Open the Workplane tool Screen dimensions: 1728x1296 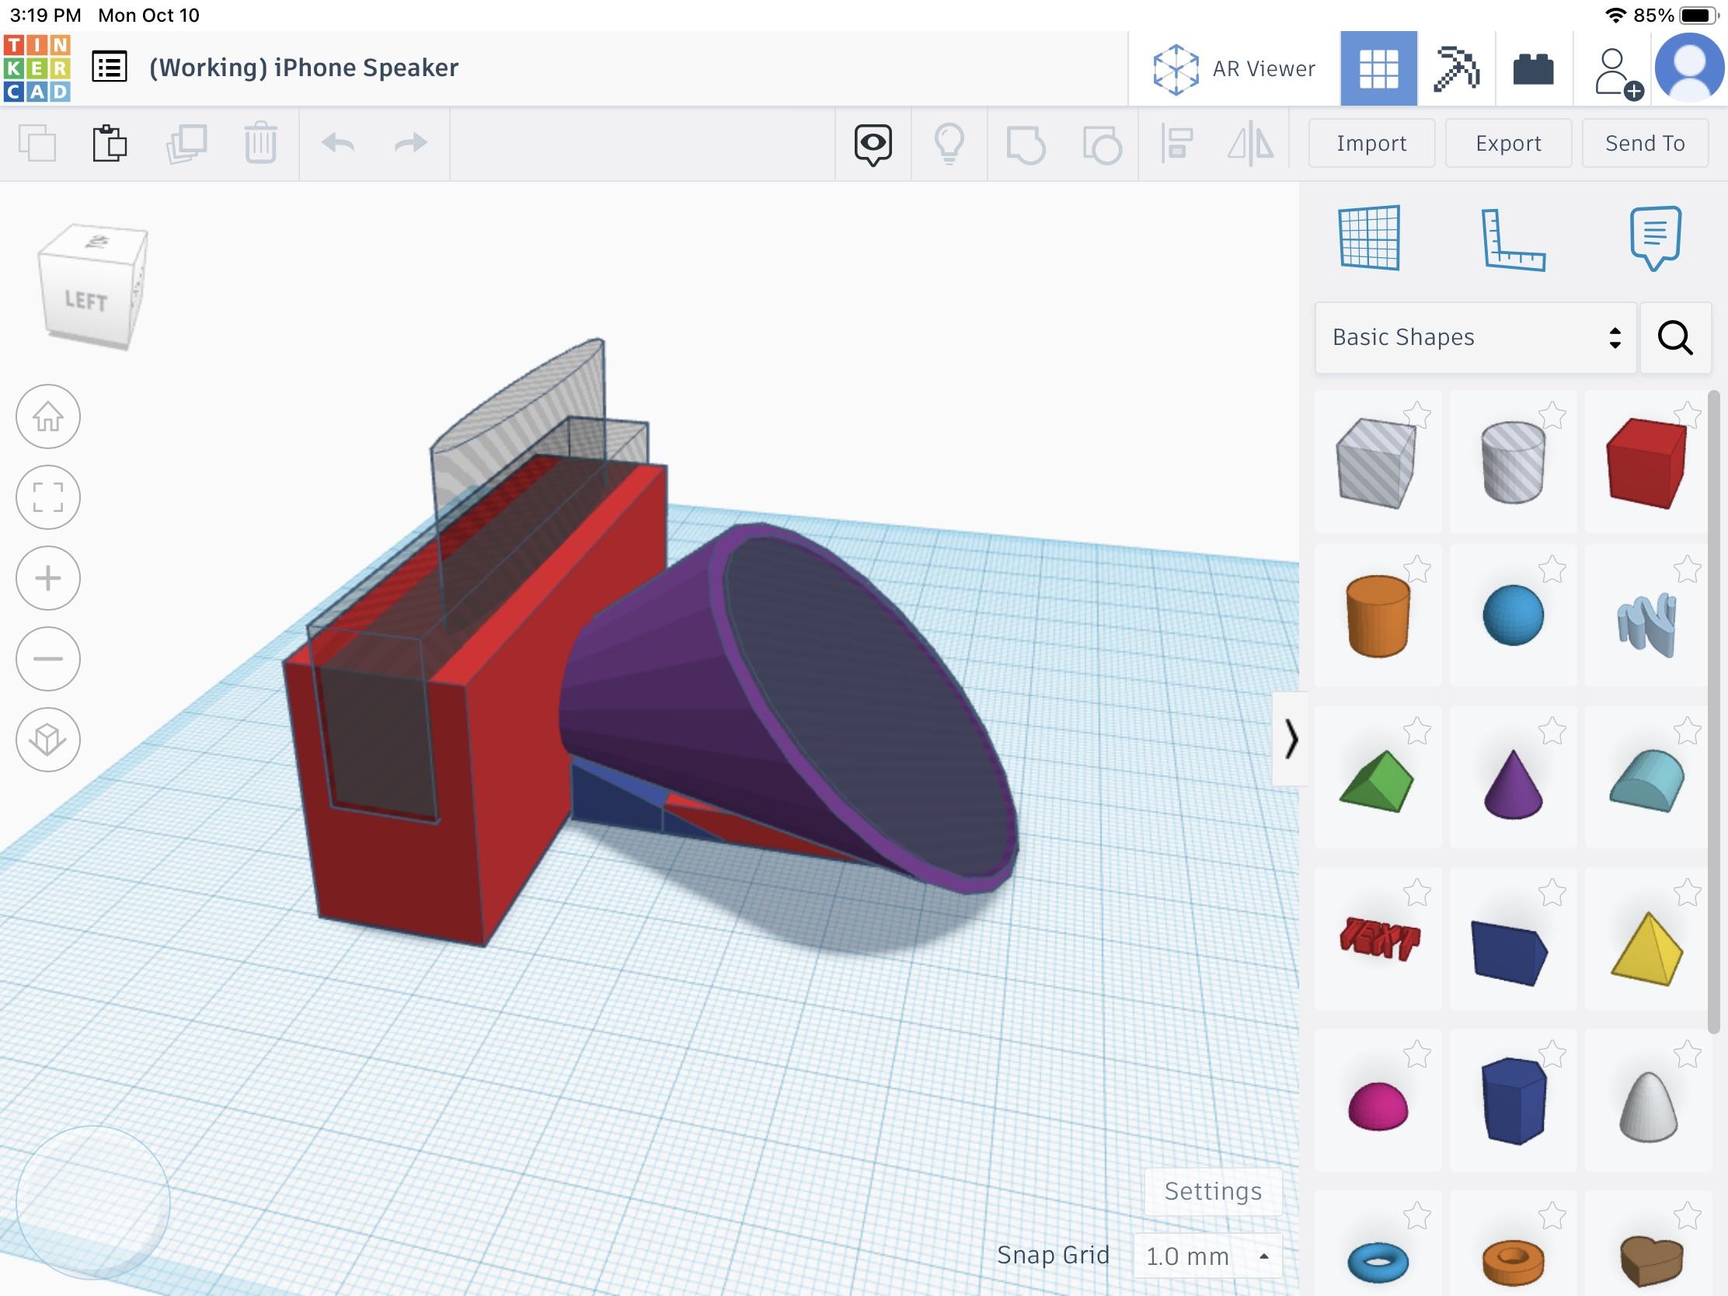pos(1369,239)
